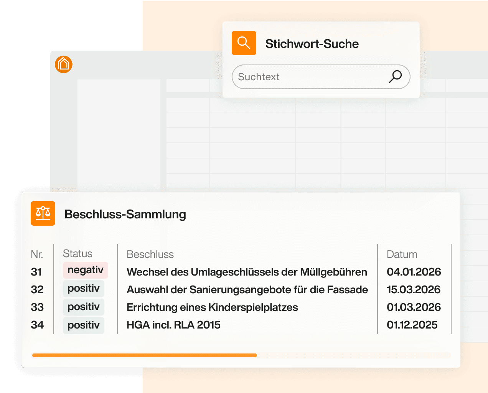Screen dimensions: 488x393
Task: Click the positiv badge in row 32
Action: (84, 289)
